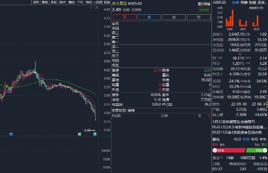Select the 本周 period tab in 眼光
This screenshot has height=173, width=268.
tap(246, 139)
